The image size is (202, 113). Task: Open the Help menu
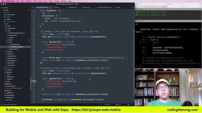click(x=70, y=1)
